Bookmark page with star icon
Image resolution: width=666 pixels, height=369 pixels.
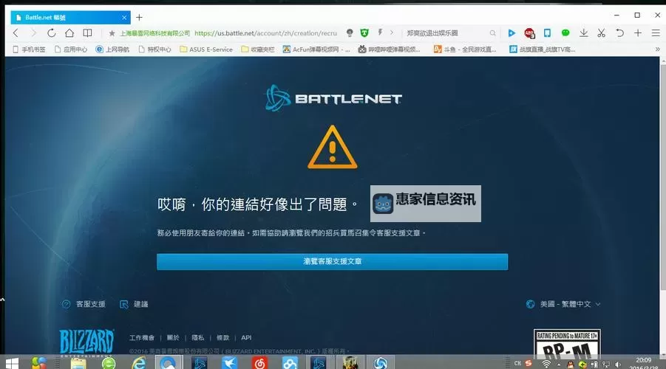(112, 33)
